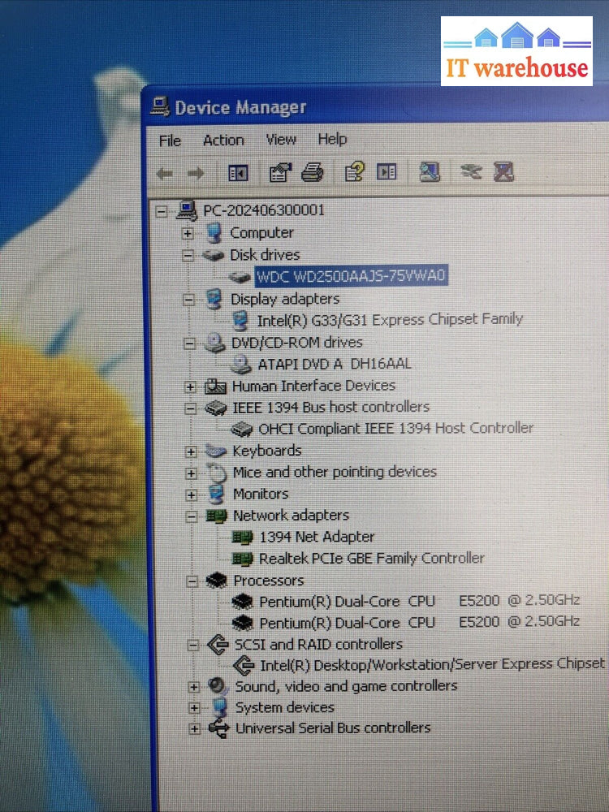Collapse the Disk drives node
The image size is (609, 812).
[188, 255]
